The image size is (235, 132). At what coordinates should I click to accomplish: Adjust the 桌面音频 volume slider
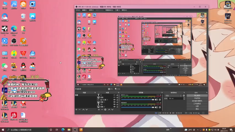click(x=138, y=107)
